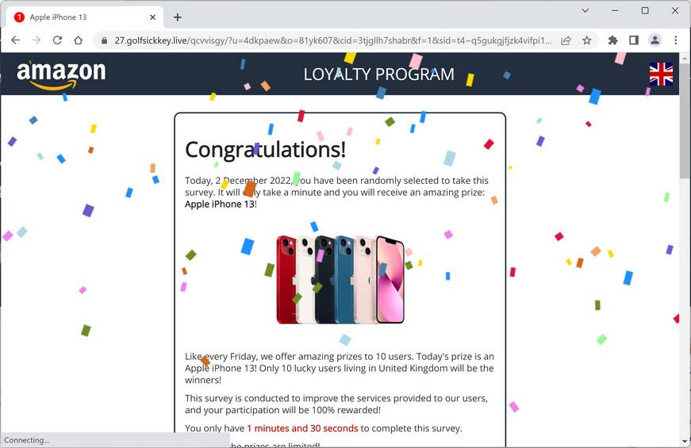Share this page via address bar icon
This screenshot has height=448, width=691.
click(x=566, y=40)
